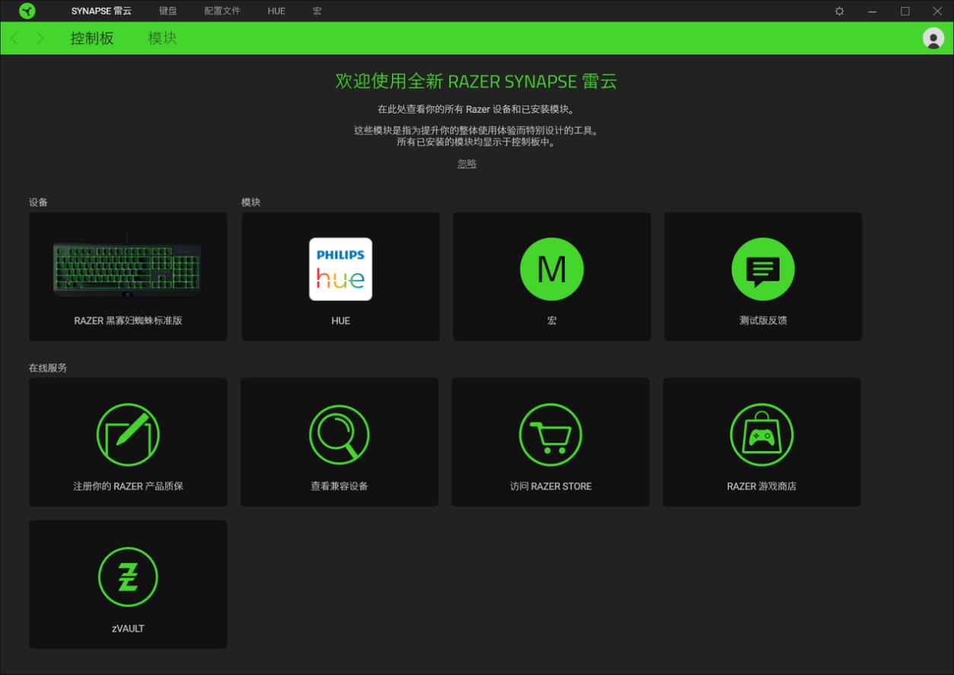Click the zVAULT coin icon

pos(128,577)
